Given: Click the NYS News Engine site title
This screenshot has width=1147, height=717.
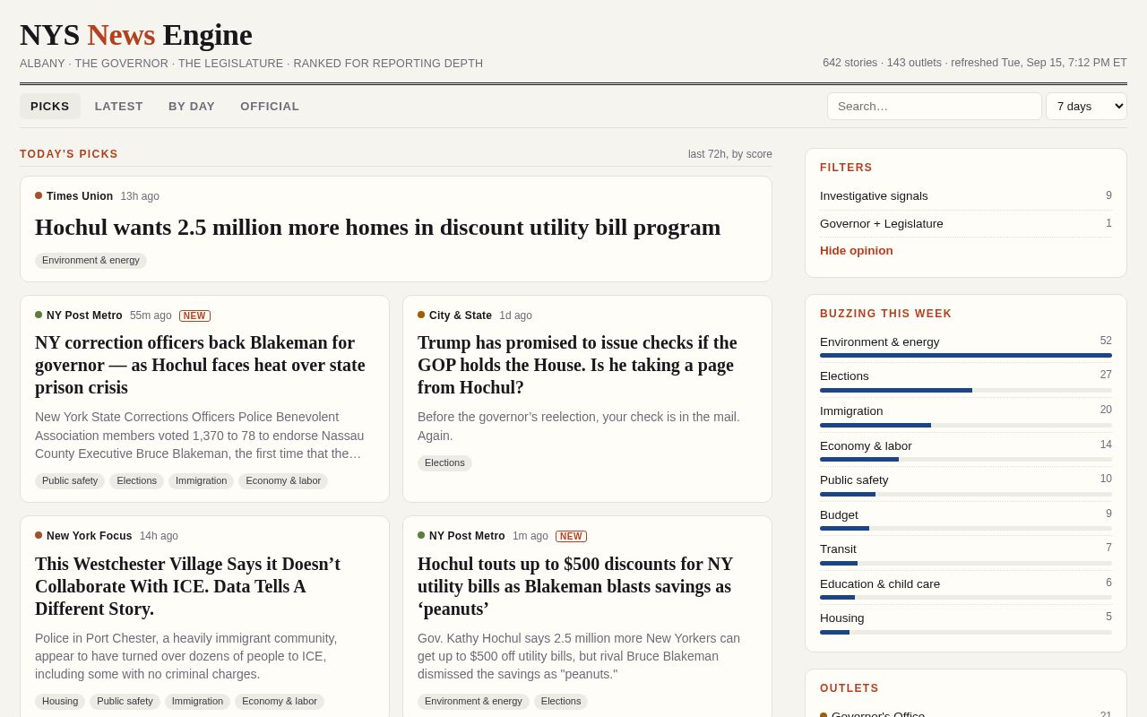Looking at the screenshot, I should [136, 35].
